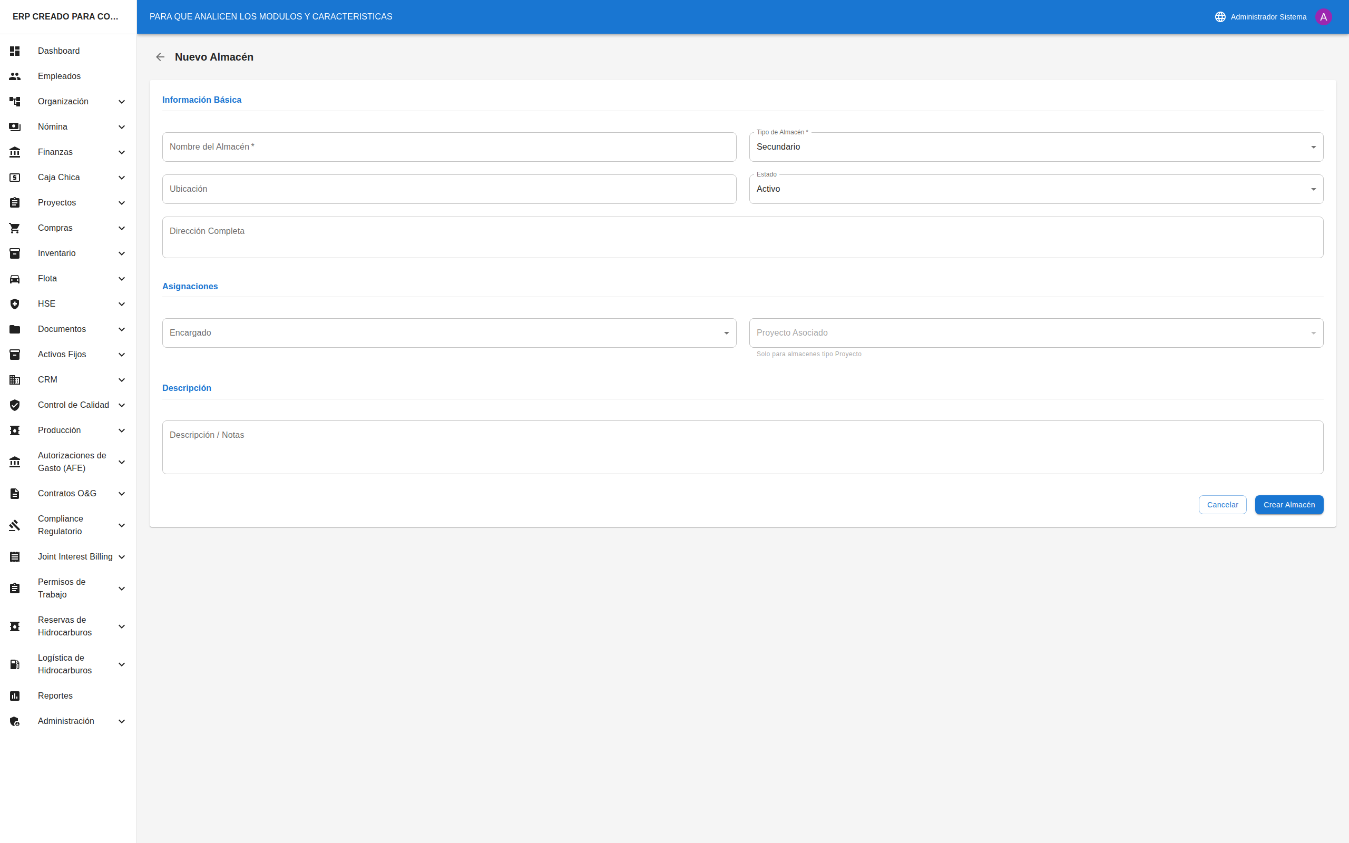Click the purple user avatar
Viewport: 1349px width, 843px height.
point(1323,17)
